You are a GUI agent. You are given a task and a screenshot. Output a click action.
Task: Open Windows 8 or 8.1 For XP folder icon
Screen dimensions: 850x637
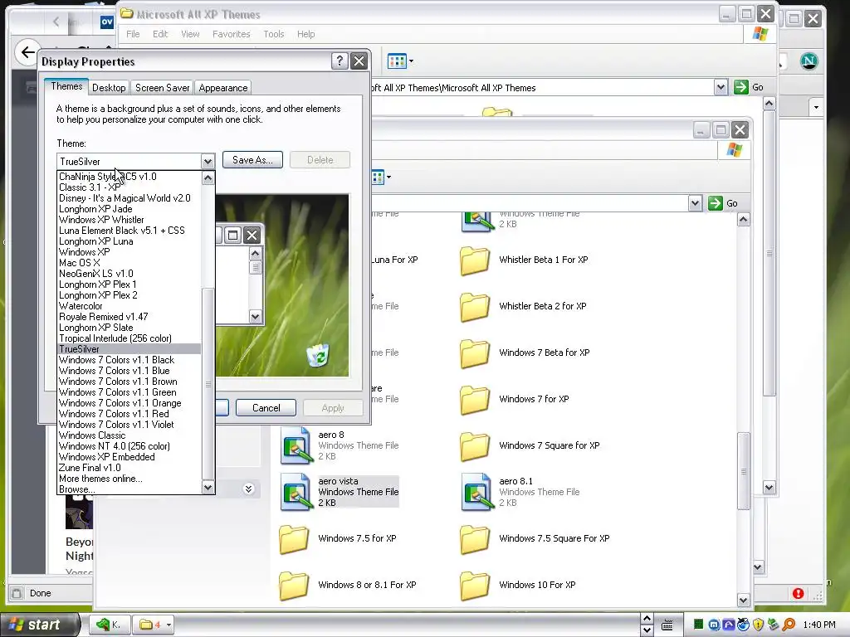click(x=294, y=586)
